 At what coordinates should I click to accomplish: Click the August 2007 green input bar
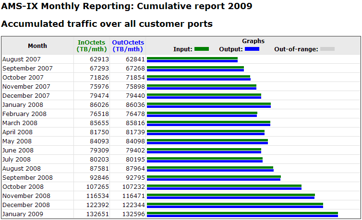192,58
